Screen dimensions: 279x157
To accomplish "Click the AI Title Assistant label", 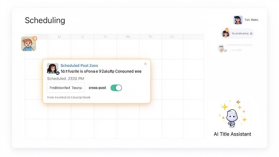I will tap(232, 134).
